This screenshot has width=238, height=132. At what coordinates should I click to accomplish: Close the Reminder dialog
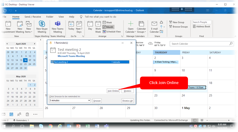131,43
